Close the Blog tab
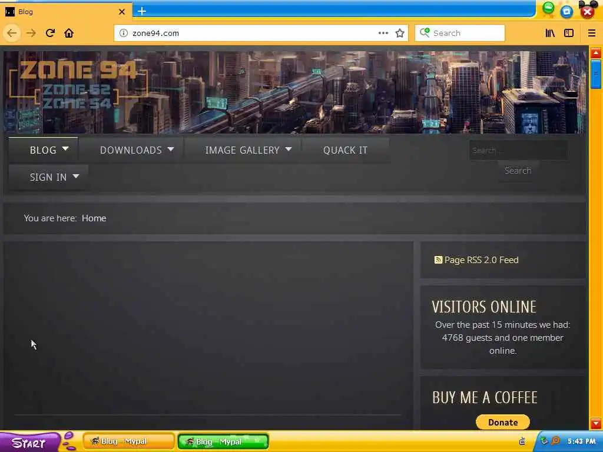The width and height of the screenshot is (603, 452). point(122,12)
